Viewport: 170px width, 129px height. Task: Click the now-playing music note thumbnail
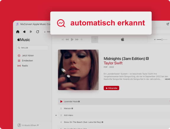click(x=95, y=40)
